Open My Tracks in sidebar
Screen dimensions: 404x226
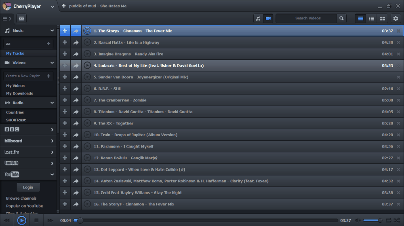(x=15, y=53)
